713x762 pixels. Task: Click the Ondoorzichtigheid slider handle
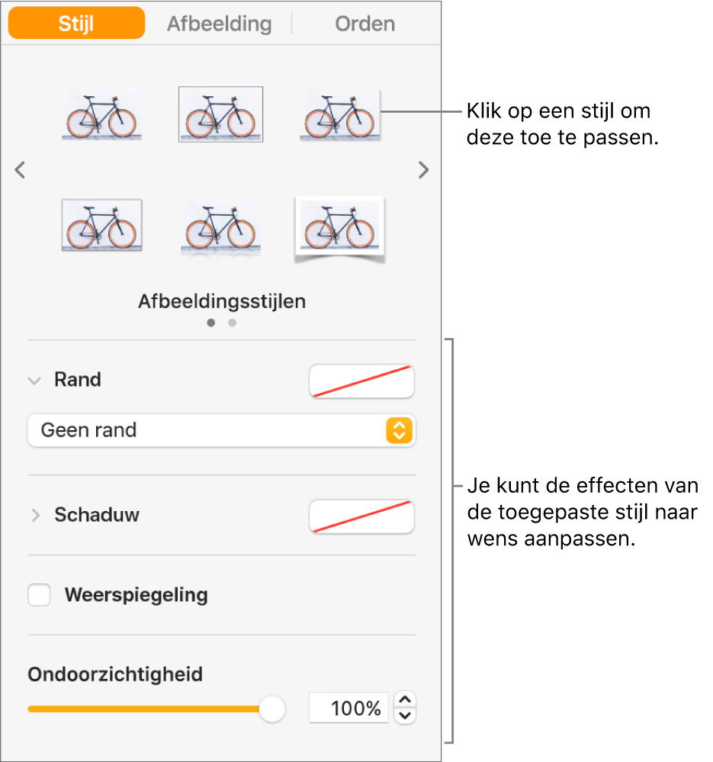point(271,709)
